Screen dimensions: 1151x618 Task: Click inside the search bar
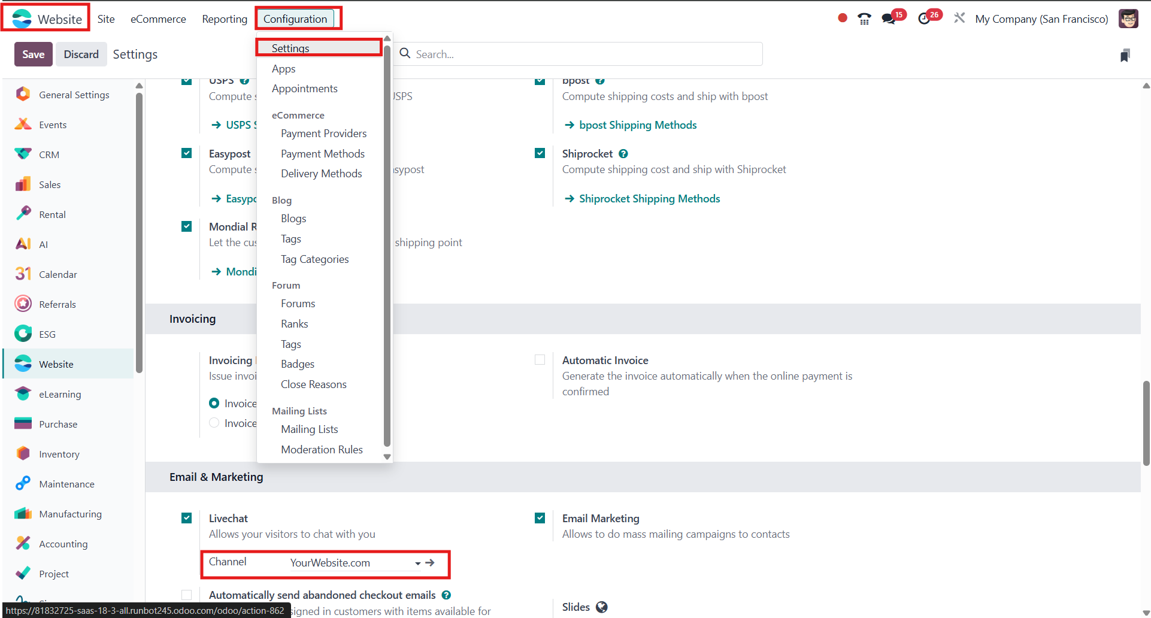pos(578,54)
